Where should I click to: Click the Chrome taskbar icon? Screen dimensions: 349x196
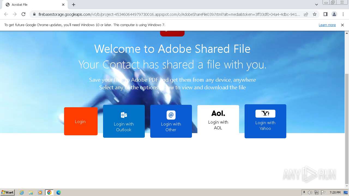click(49, 192)
